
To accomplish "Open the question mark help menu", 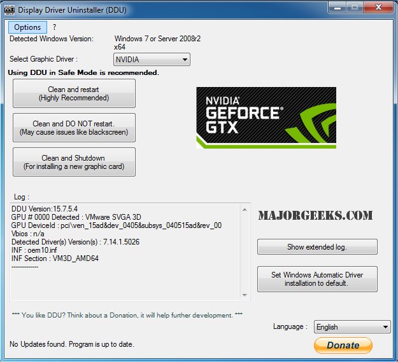I will [55, 27].
